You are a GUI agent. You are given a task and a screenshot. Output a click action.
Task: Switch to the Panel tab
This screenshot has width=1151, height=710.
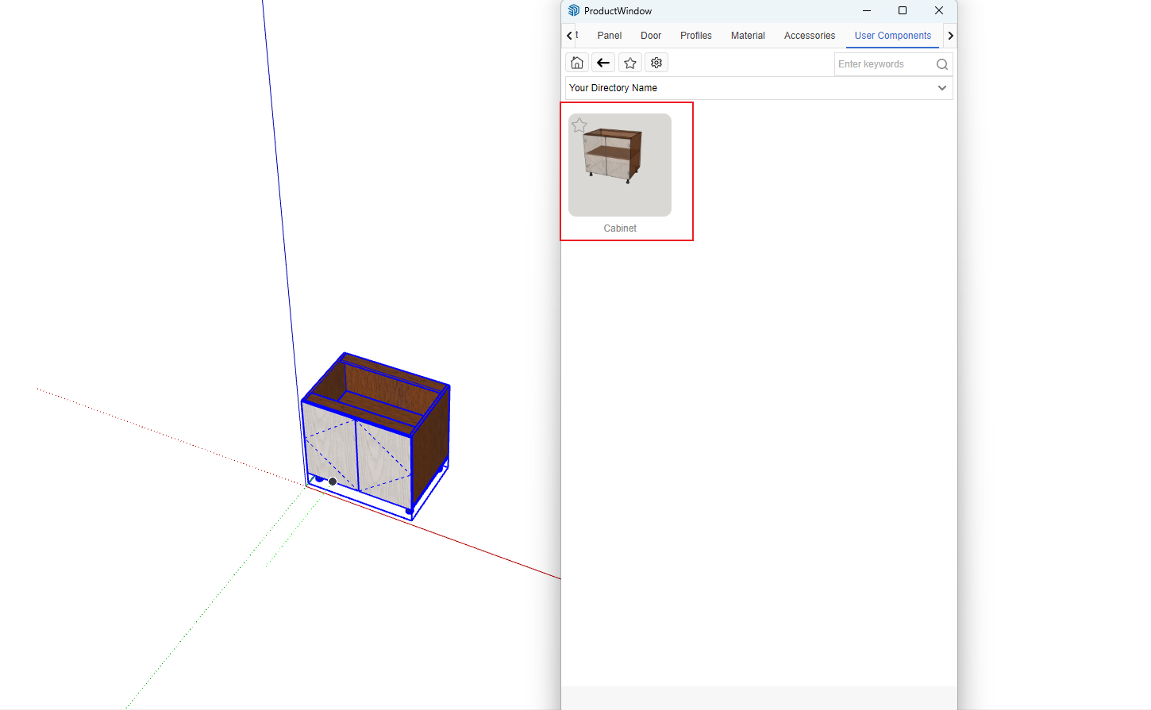(x=609, y=36)
